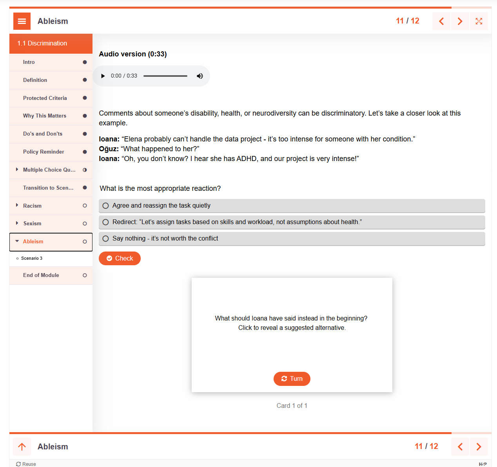The width and height of the screenshot is (497, 467).
Task: Click the Intro completed status dot
Action: point(85,62)
